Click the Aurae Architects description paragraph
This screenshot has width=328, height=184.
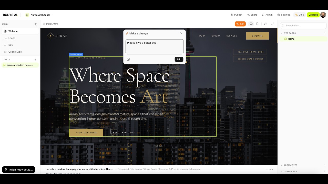click(x=116, y=116)
